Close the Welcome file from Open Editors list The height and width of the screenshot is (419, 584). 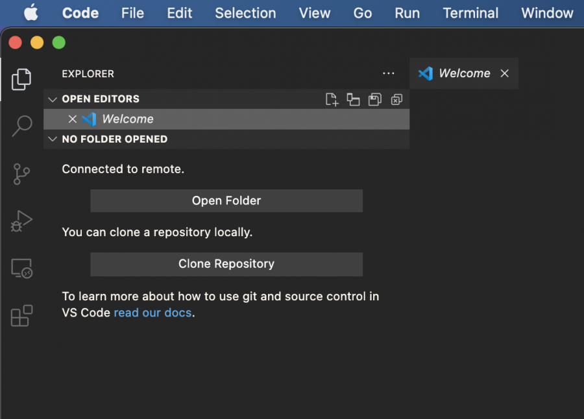(x=73, y=119)
